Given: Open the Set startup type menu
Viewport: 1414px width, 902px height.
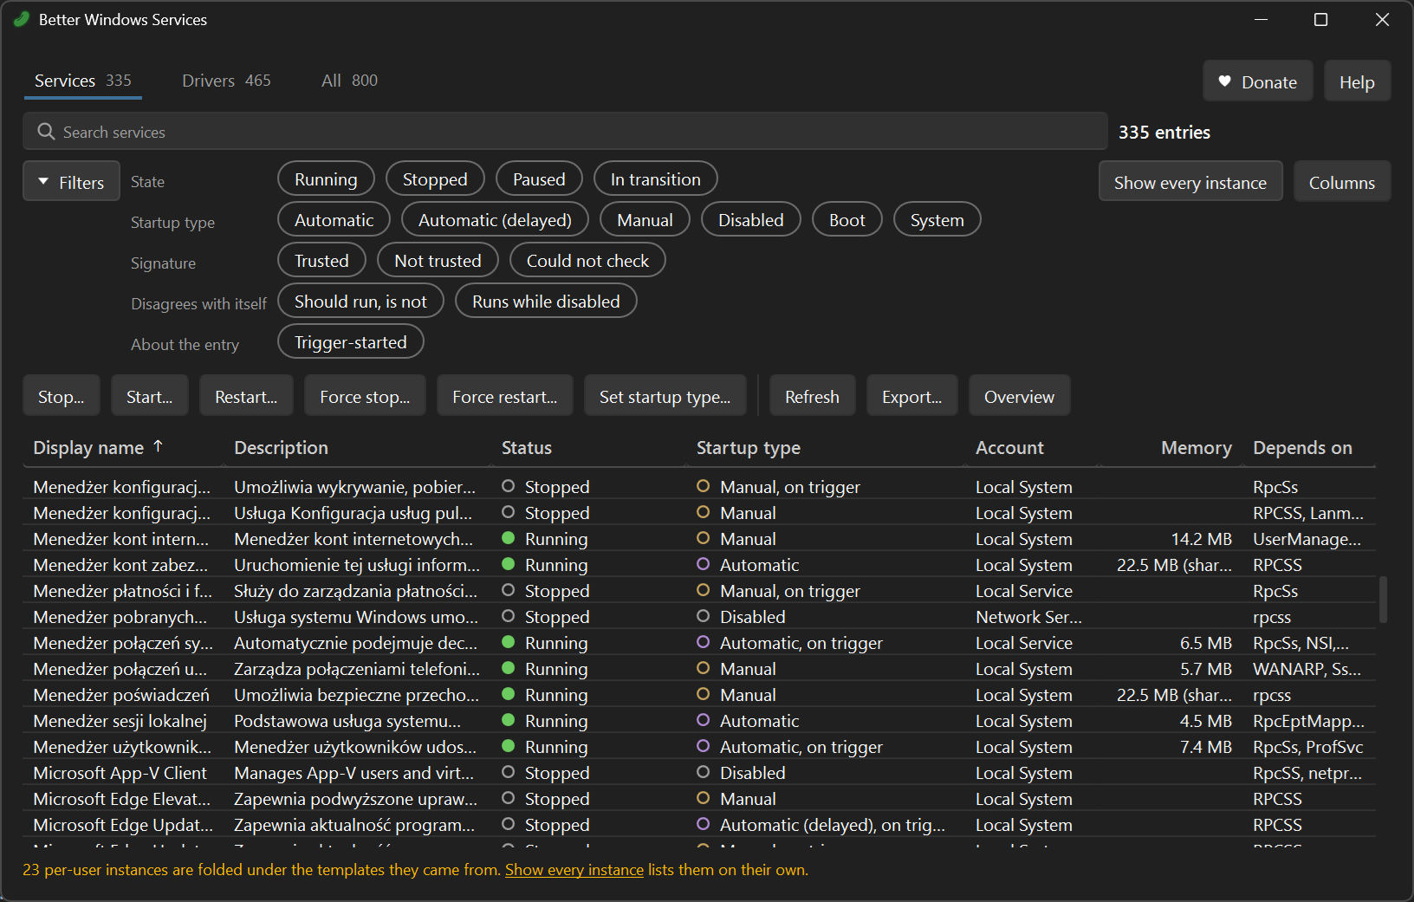Looking at the screenshot, I should pos(665,397).
